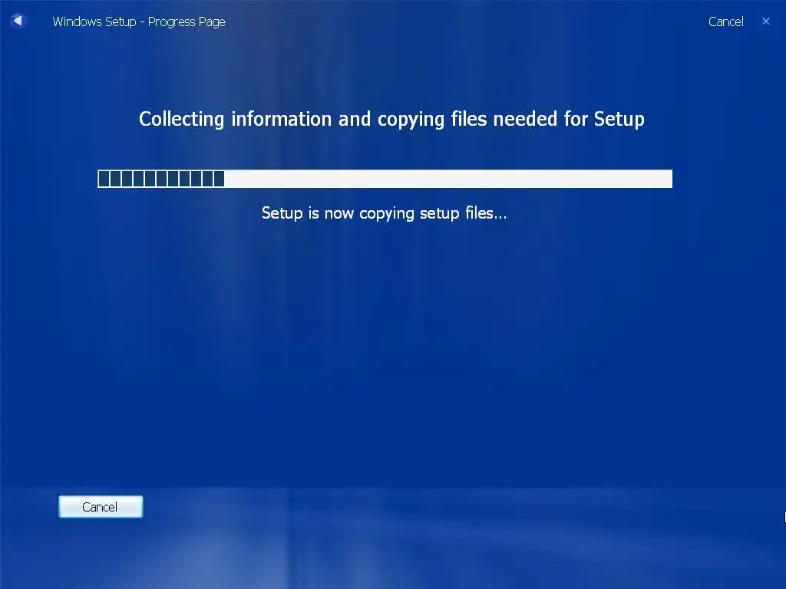This screenshot has width=786, height=589.
Task: Click the words 'copying files' in the main heading
Action: point(432,120)
